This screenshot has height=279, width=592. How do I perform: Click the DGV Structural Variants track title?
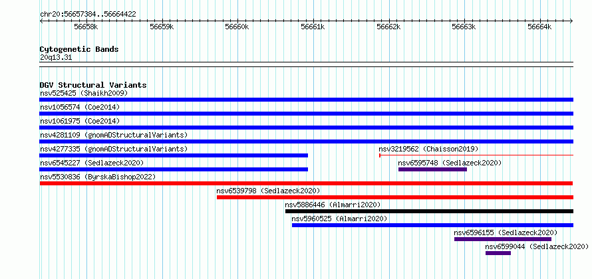tap(93, 85)
